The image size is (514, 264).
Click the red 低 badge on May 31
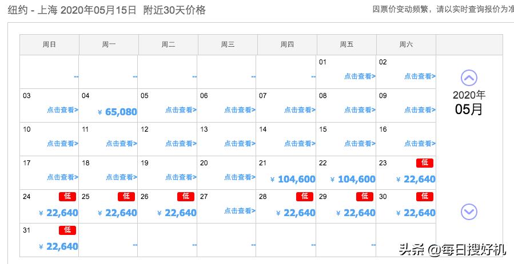click(67, 230)
